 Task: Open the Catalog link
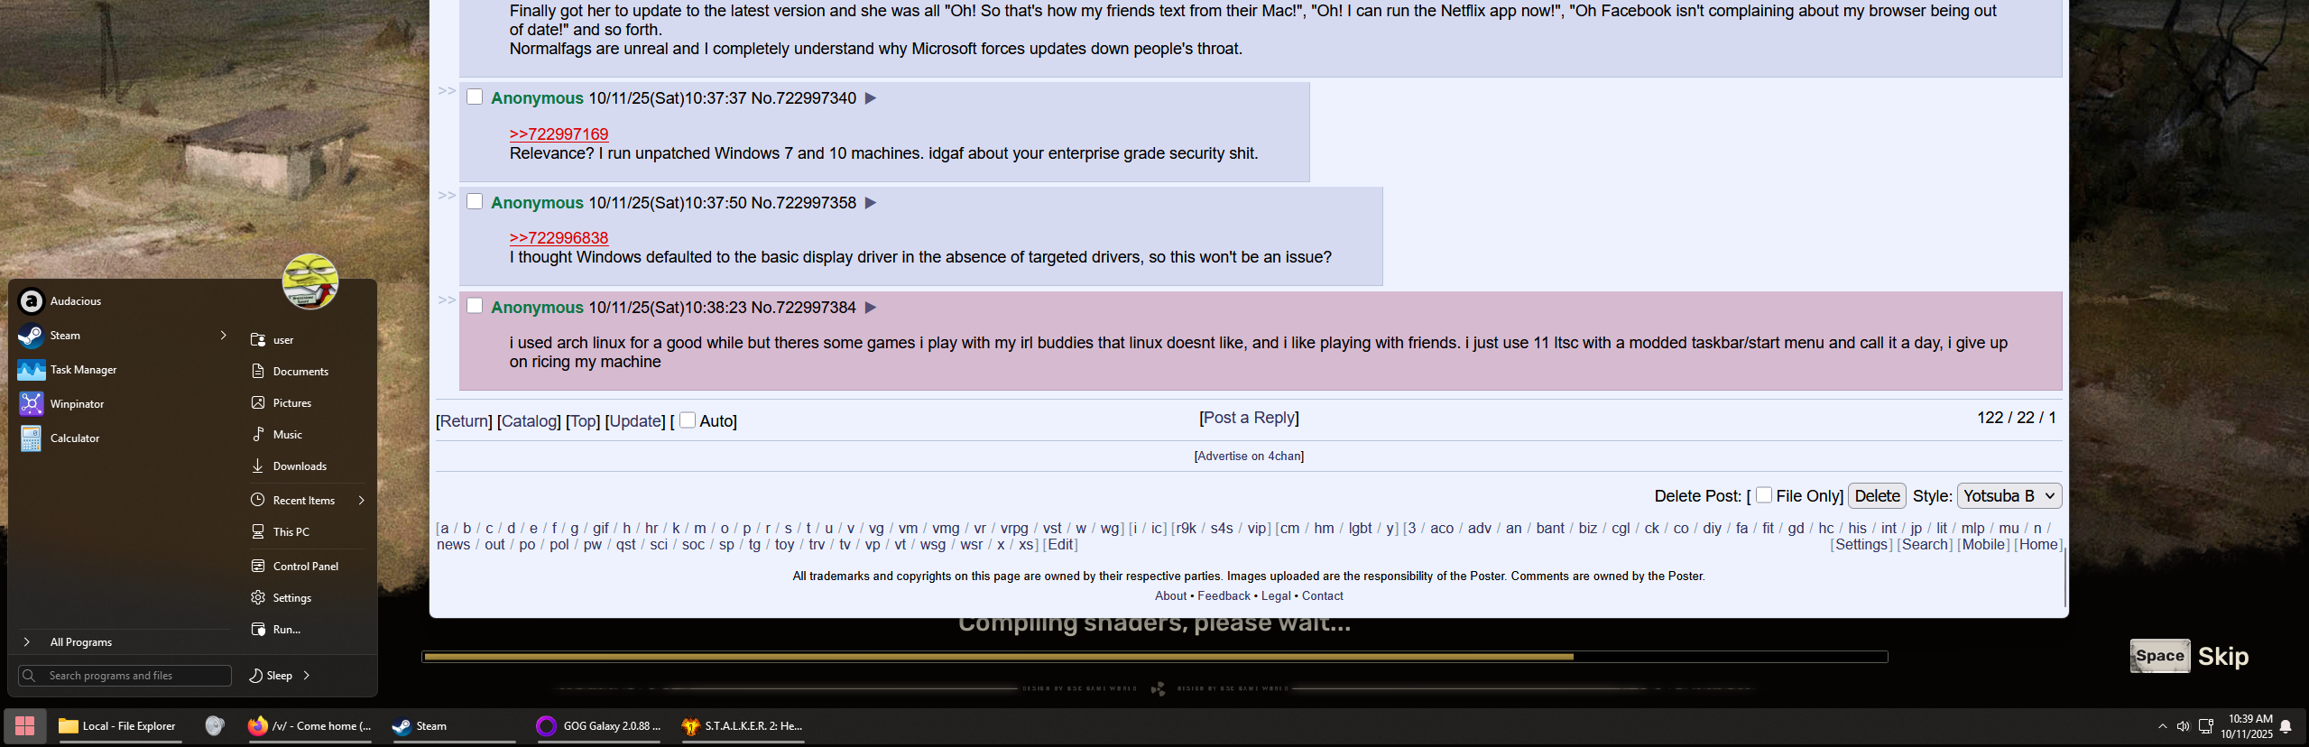coord(529,421)
